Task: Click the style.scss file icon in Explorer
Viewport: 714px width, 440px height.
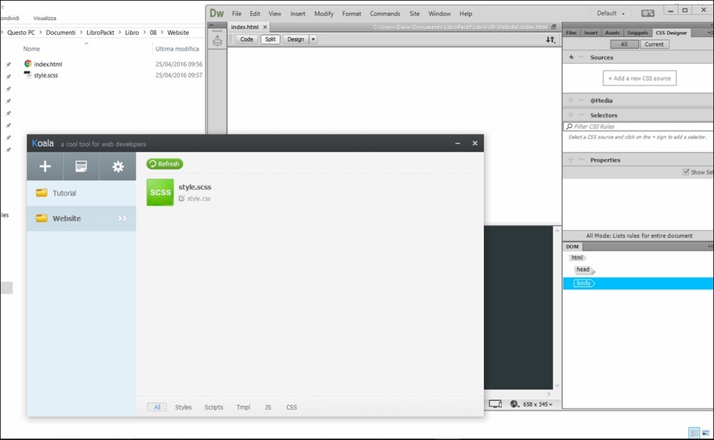Action: pos(28,75)
